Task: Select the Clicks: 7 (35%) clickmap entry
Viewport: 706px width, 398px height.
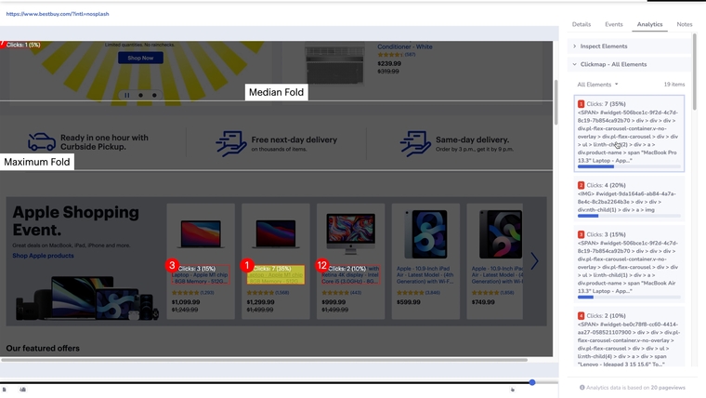Action: point(629,133)
